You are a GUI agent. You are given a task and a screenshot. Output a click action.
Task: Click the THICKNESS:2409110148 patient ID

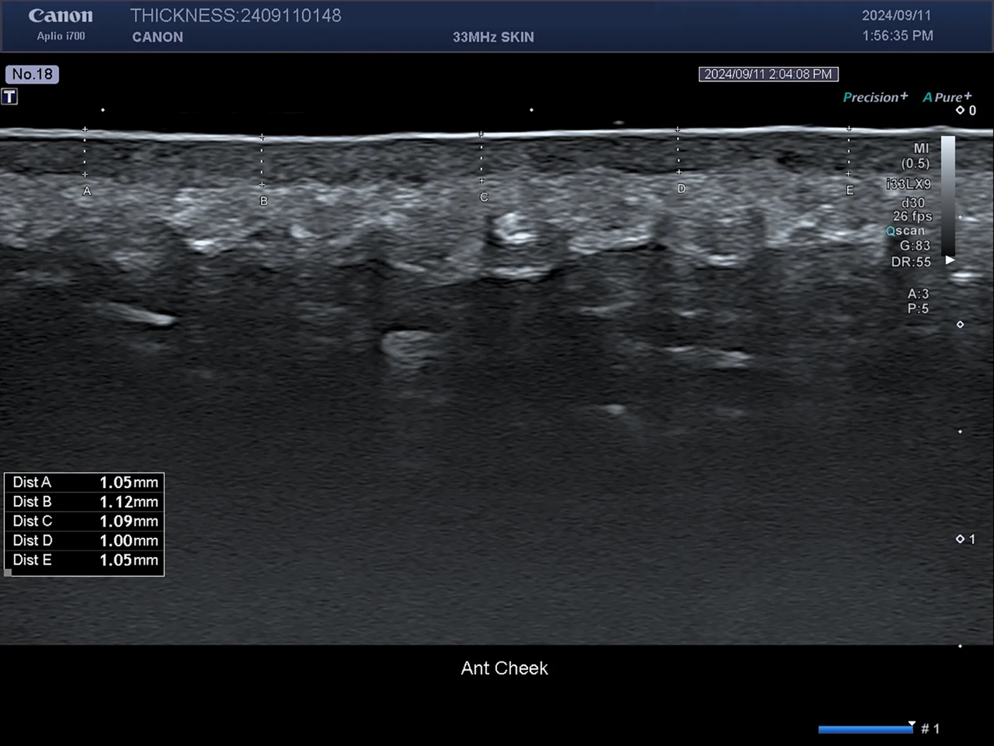tap(235, 16)
